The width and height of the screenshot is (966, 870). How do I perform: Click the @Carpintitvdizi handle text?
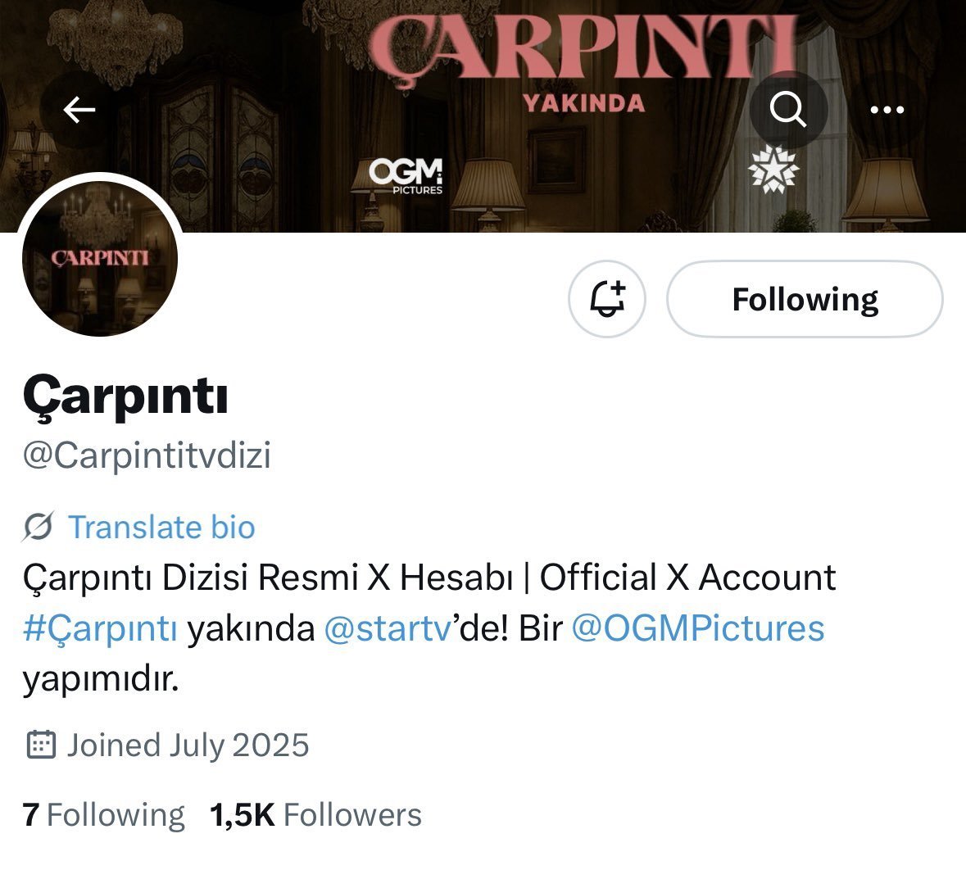(x=147, y=455)
